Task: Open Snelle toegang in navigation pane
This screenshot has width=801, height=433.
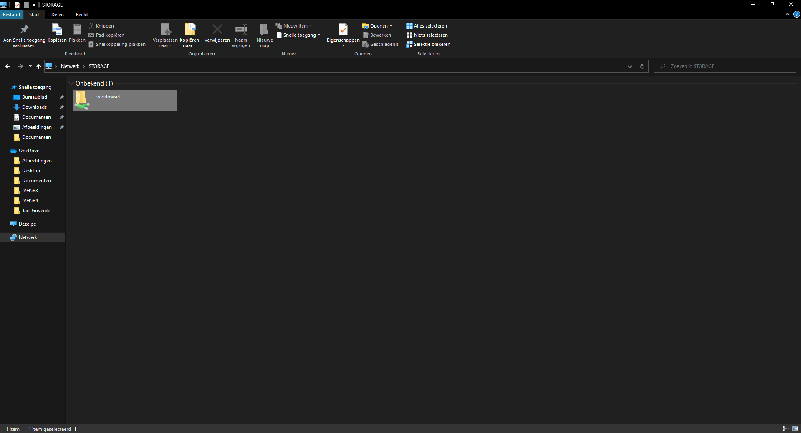Action: [x=35, y=87]
